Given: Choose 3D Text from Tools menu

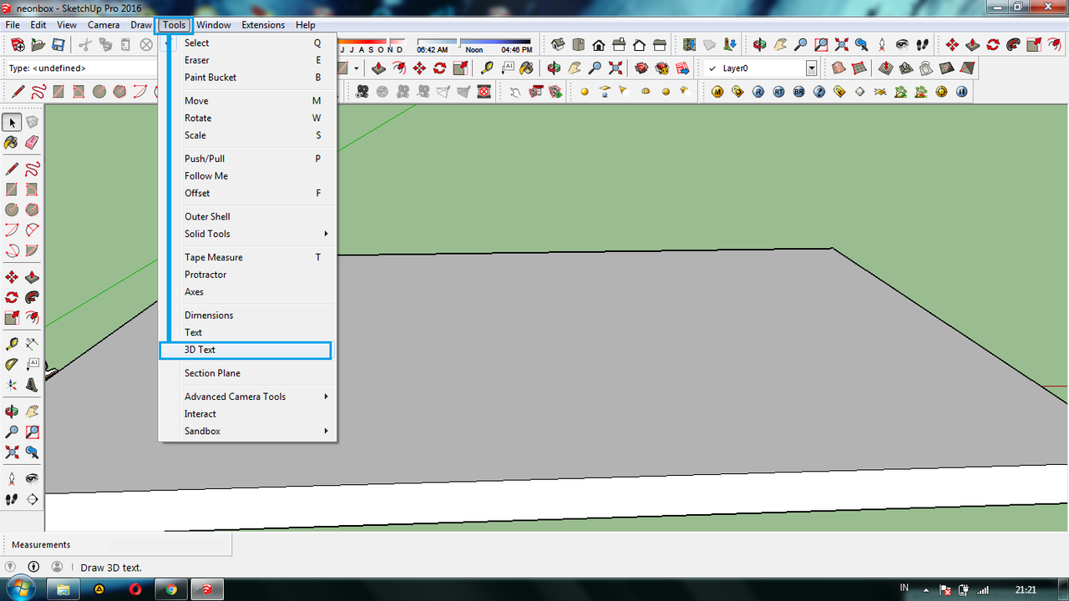Looking at the screenshot, I should click(200, 350).
